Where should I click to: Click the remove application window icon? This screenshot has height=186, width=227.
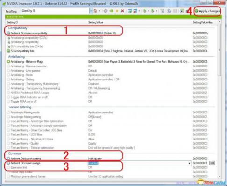click(135, 11)
